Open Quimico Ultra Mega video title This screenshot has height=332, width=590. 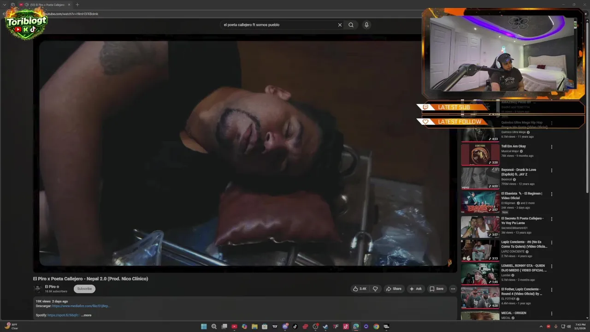[x=525, y=125]
